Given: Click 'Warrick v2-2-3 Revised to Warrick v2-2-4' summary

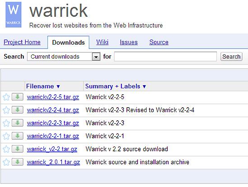Looking at the screenshot, I should 140,110.
